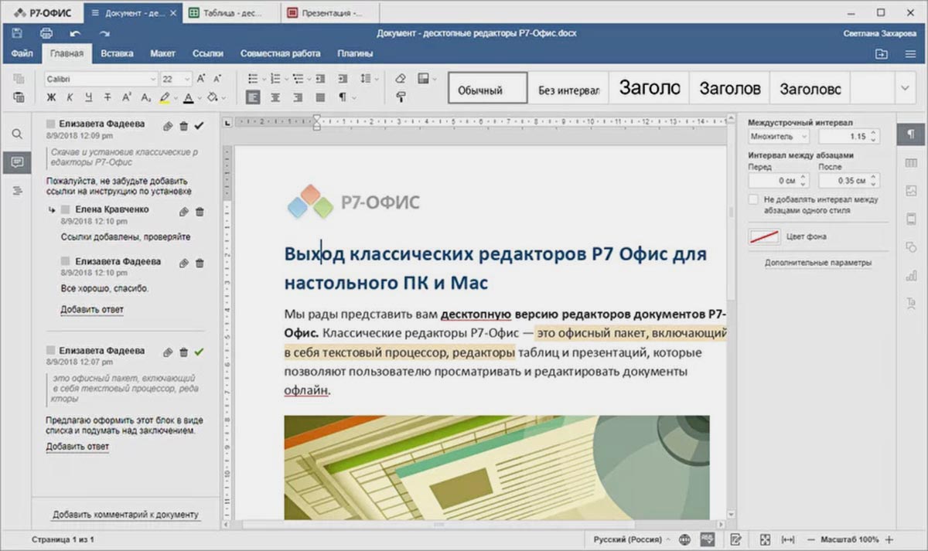Click 'Добавить комментарий к документу' link
The height and width of the screenshot is (551, 928).
[x=125, y=515]
